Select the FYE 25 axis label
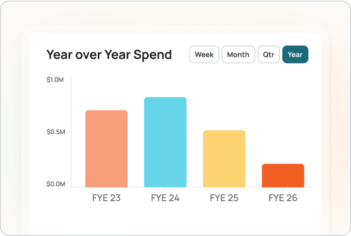The image size is (351, 236). pyautogui.click(x=224, y=198)
